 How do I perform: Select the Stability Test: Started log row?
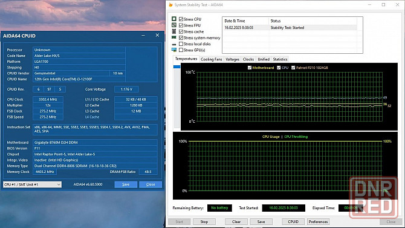pos(290,28)
